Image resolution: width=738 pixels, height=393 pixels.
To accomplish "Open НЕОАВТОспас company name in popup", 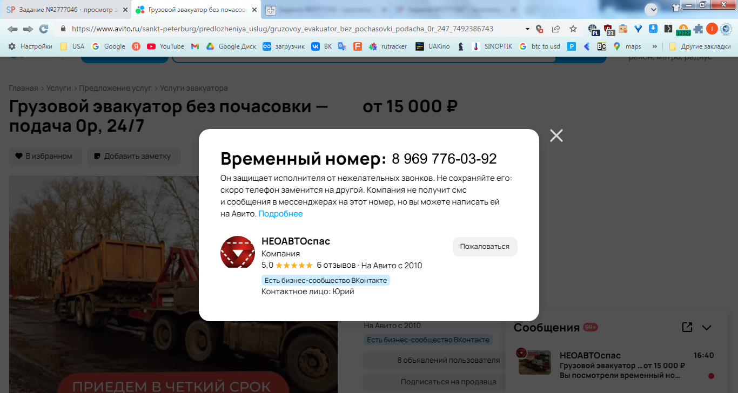I will (x=296, y=241).
